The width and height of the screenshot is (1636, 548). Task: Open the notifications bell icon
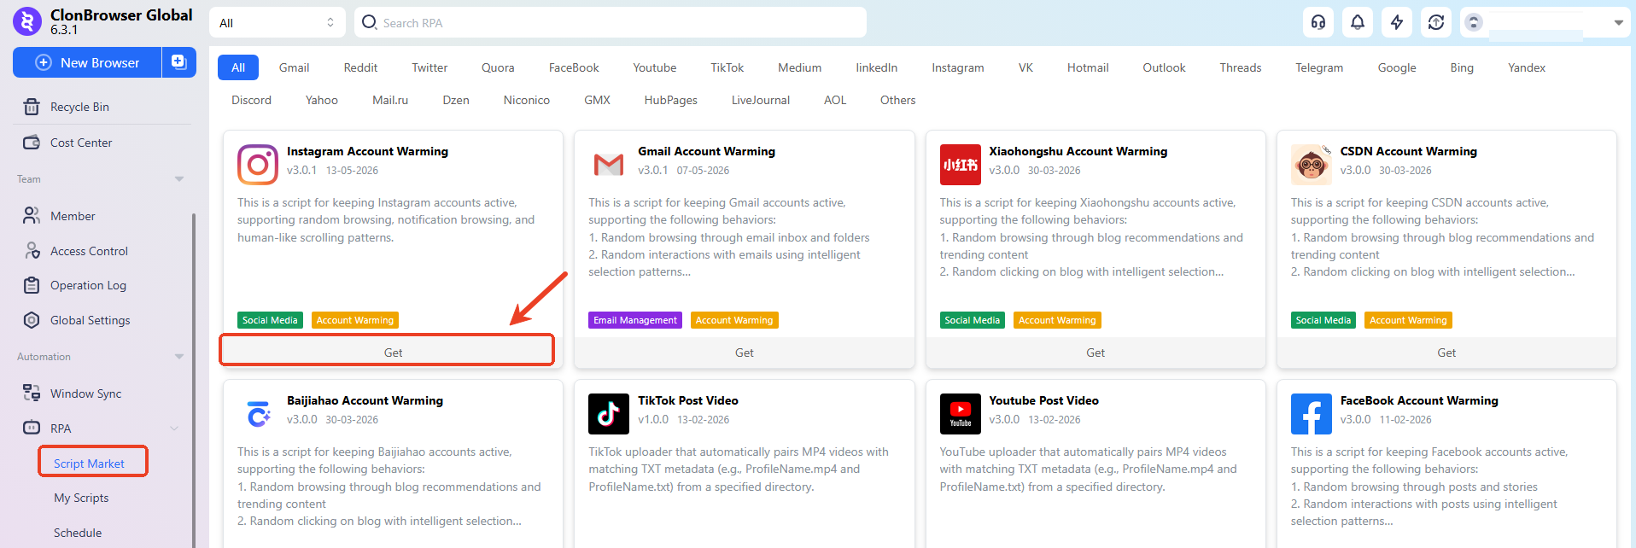pos(1358,22)
